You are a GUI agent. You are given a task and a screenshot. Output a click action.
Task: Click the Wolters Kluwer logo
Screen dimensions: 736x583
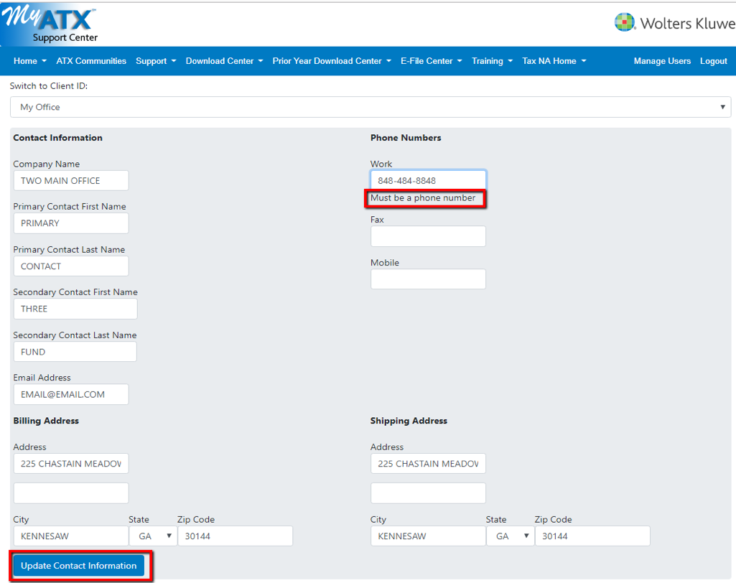[674, 23]
